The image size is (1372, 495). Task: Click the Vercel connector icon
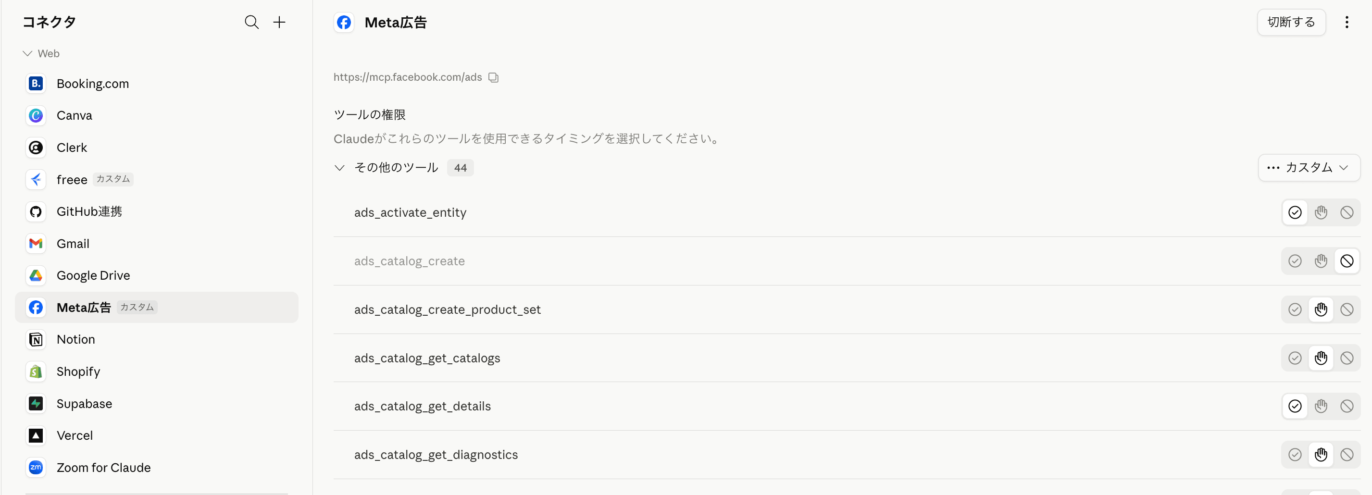tap(36, 435)
